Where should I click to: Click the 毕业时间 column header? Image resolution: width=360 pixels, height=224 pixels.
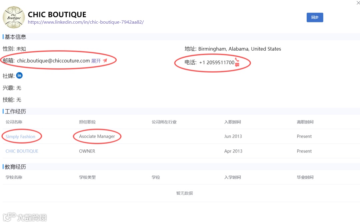305,177
